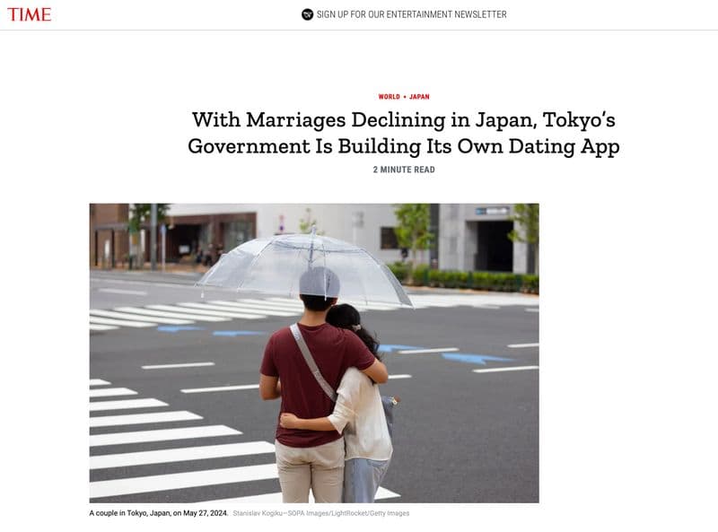
Task: Click the man's gray cap in the photo
Action: (320, 282)
